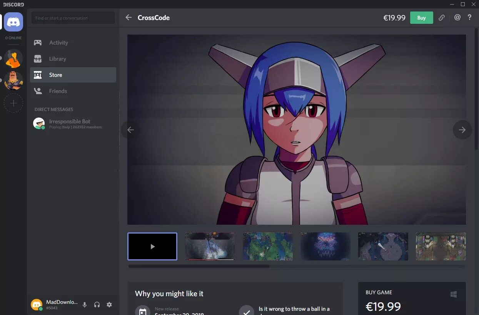Viewport: 479px width, 315px height.
Task: Select the sixth thumbnail, the town screenshot
Action: tap(441, 246)
